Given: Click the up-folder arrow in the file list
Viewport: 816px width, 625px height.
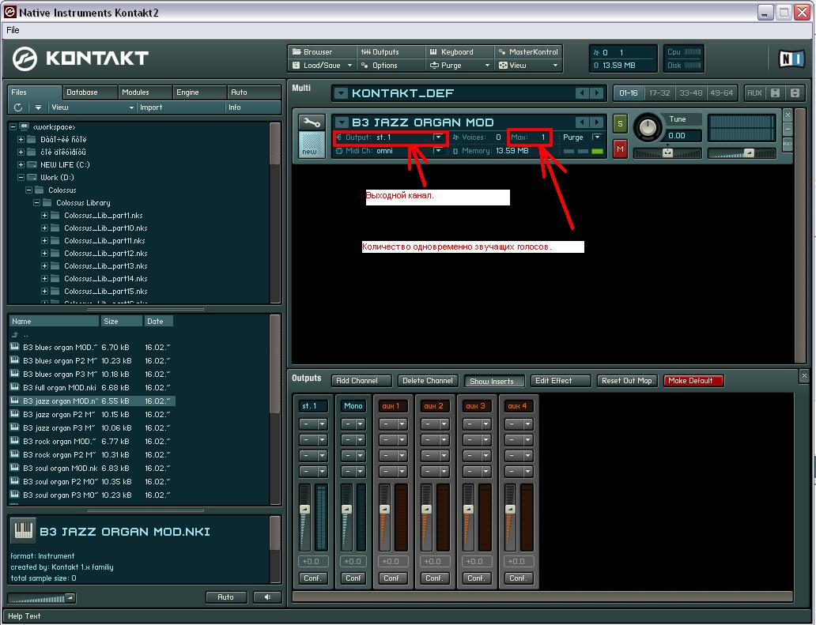Looking at the screenshot, I should pyautogui.click(x=15, y=334).
